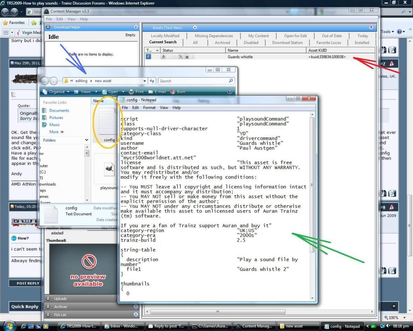
Task: Click refresh button beside address bar
Action: click(x=152, y=81)
